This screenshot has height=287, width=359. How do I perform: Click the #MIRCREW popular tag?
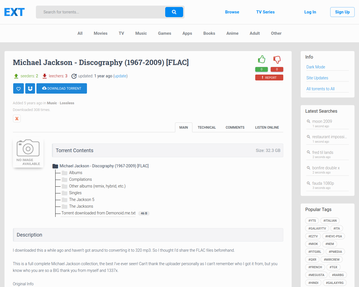pos(332,260)
